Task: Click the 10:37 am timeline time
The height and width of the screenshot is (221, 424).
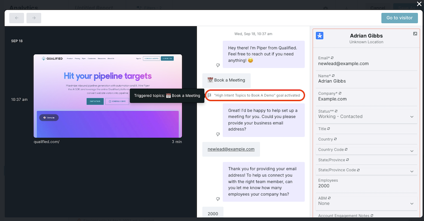Action: coord(19,99)
